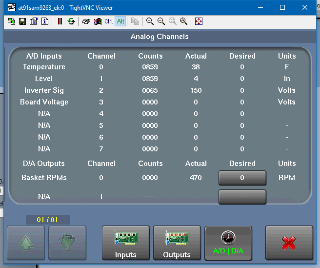Switch to the Inputs screen
320x268 pixels.
click(x=125, y=243)
